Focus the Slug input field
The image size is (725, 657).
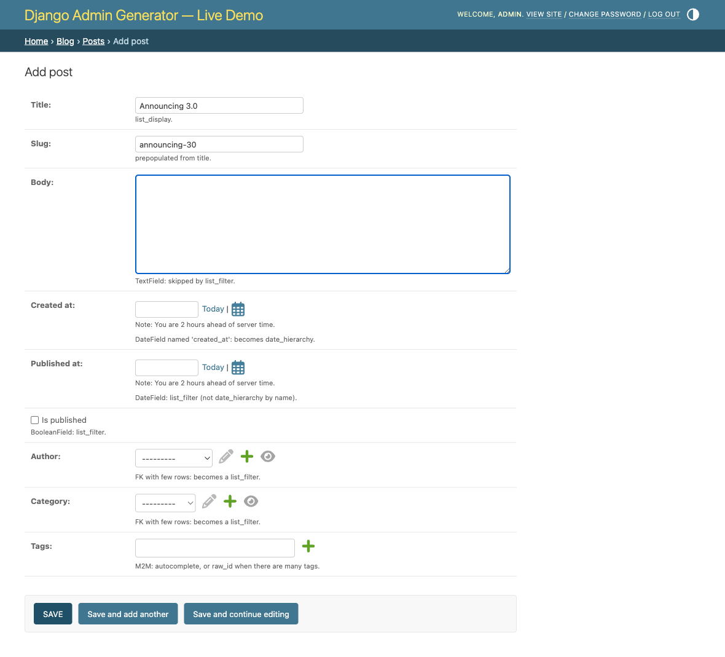click(219, 144)
